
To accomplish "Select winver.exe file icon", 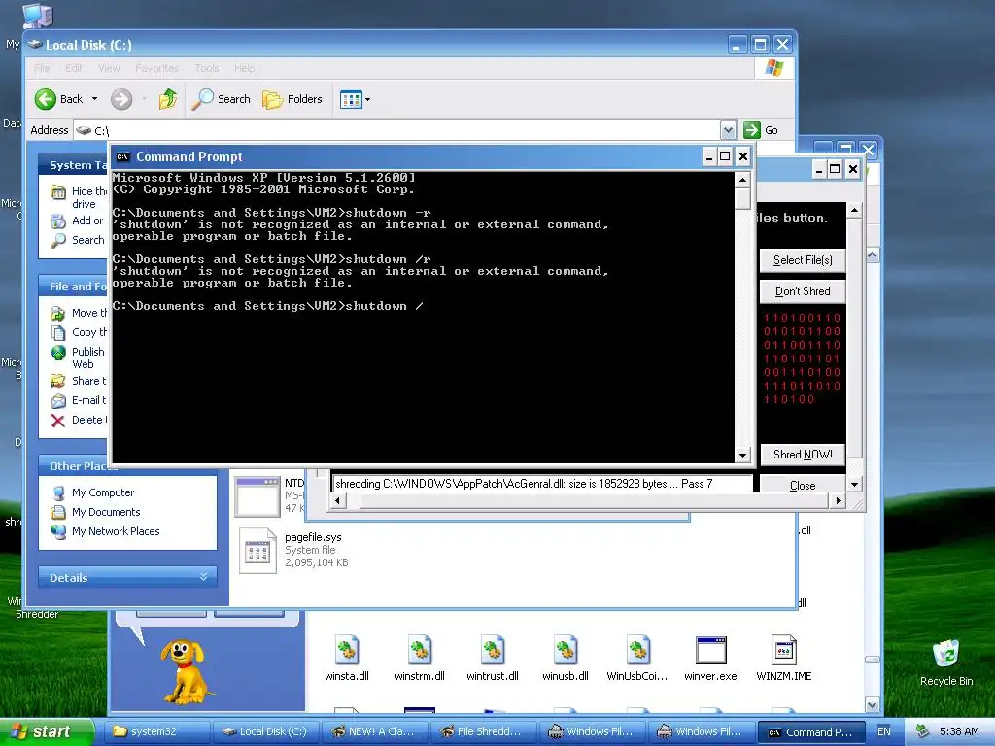I will [x=710, y=658].
